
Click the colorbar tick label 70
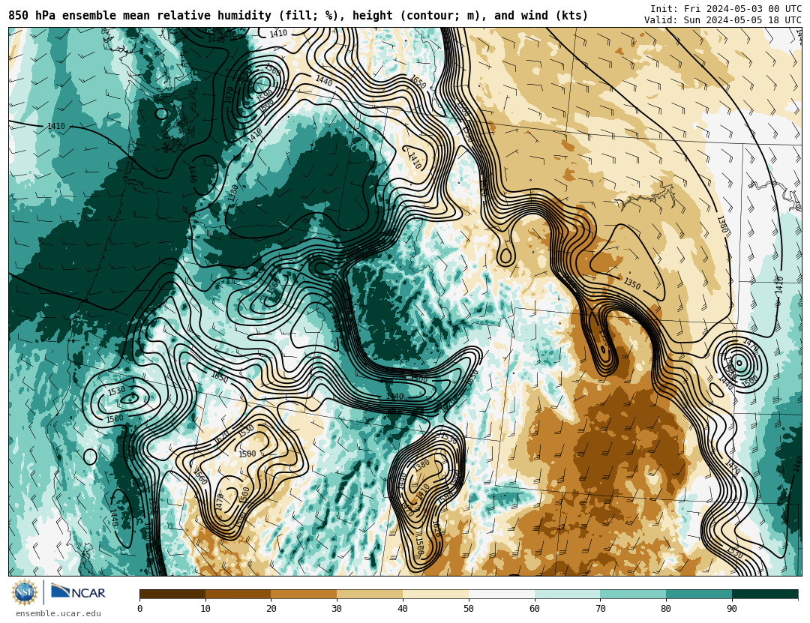(x=600, y=609)
